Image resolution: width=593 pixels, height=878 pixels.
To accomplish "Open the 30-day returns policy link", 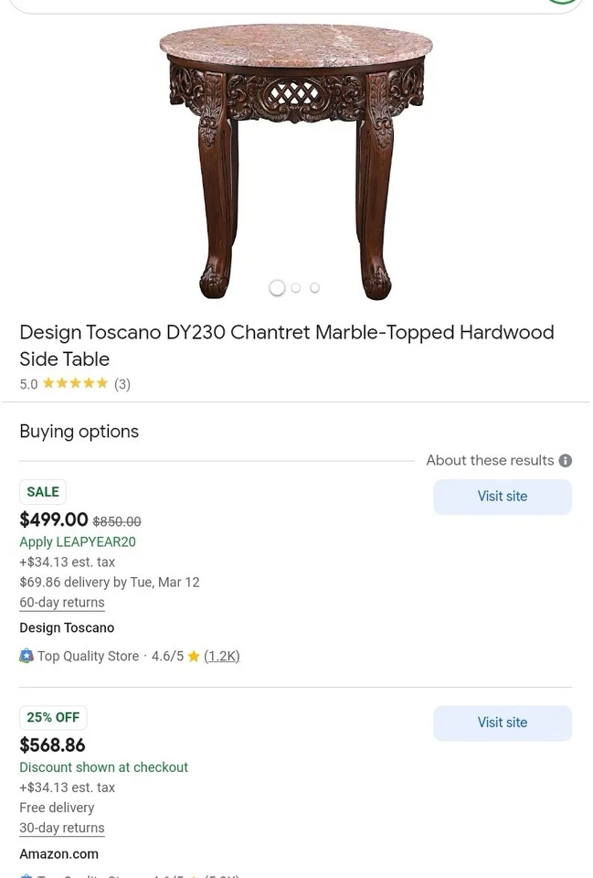I will point(61,828).
